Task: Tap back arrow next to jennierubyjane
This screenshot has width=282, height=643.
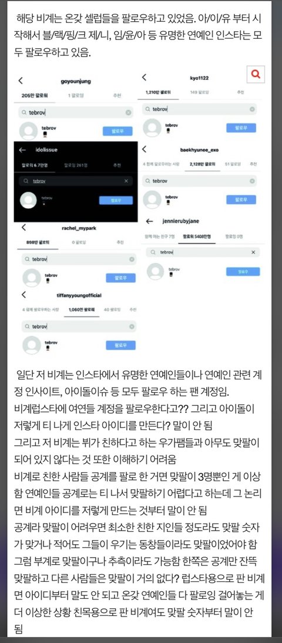Action: [149, 221]
